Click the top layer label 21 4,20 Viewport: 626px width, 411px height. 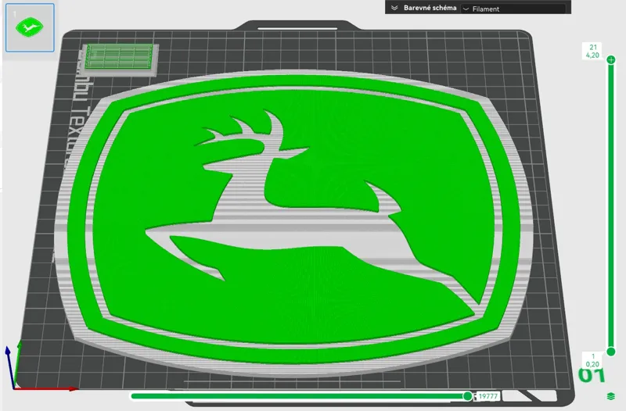(592, 51)
